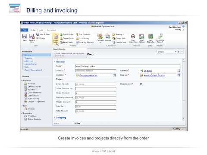Collapse the Processes group in the sidebar
The image size is (207, 155).
pyautogui.click(x=22, y=113)
